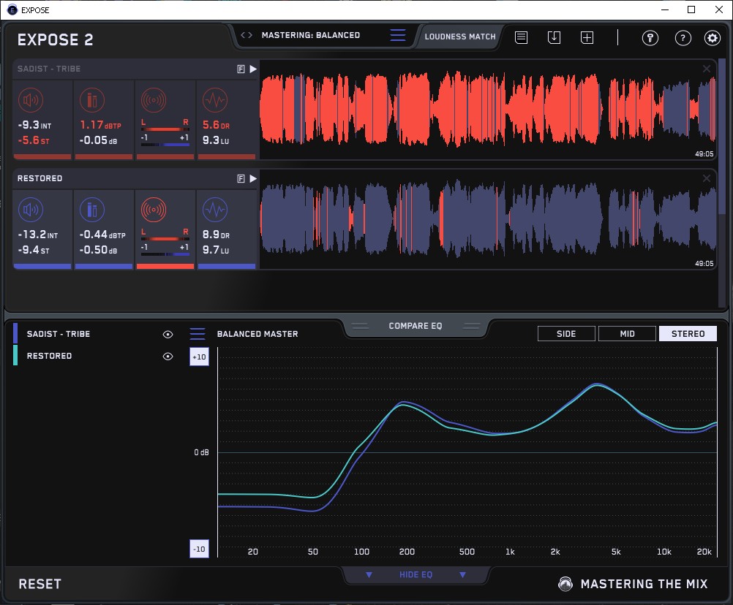Click loudness speaker icon for Sadist - Tribe
733x605 pixels.
(30, 100)
